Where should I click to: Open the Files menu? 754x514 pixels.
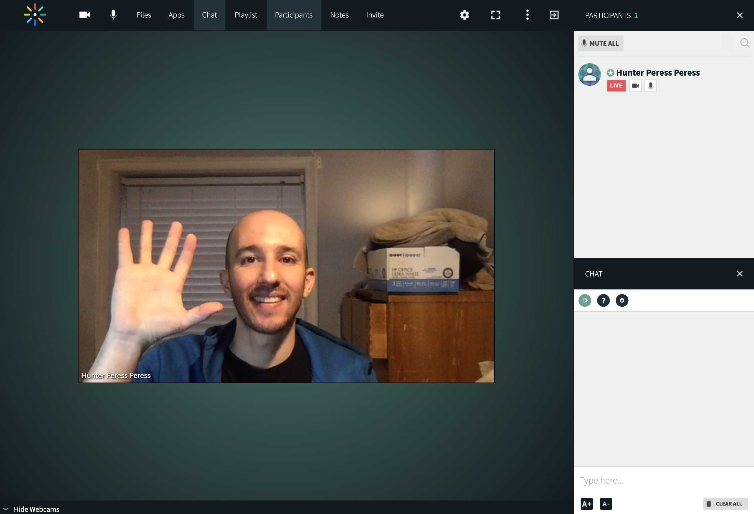(x=144, y=15)
